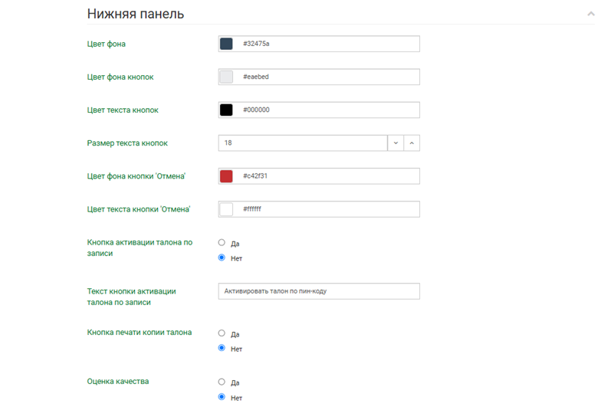The width and height of the screenshot is (604, 417).
Task: Select 'Нет' under 'Оценка качества'
Action: coord(222,397)
